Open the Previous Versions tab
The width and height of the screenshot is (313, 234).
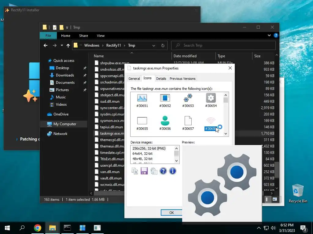(182, 79)
